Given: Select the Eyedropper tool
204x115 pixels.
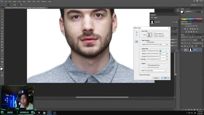Looking at the screenshot, I should [2, 25].
